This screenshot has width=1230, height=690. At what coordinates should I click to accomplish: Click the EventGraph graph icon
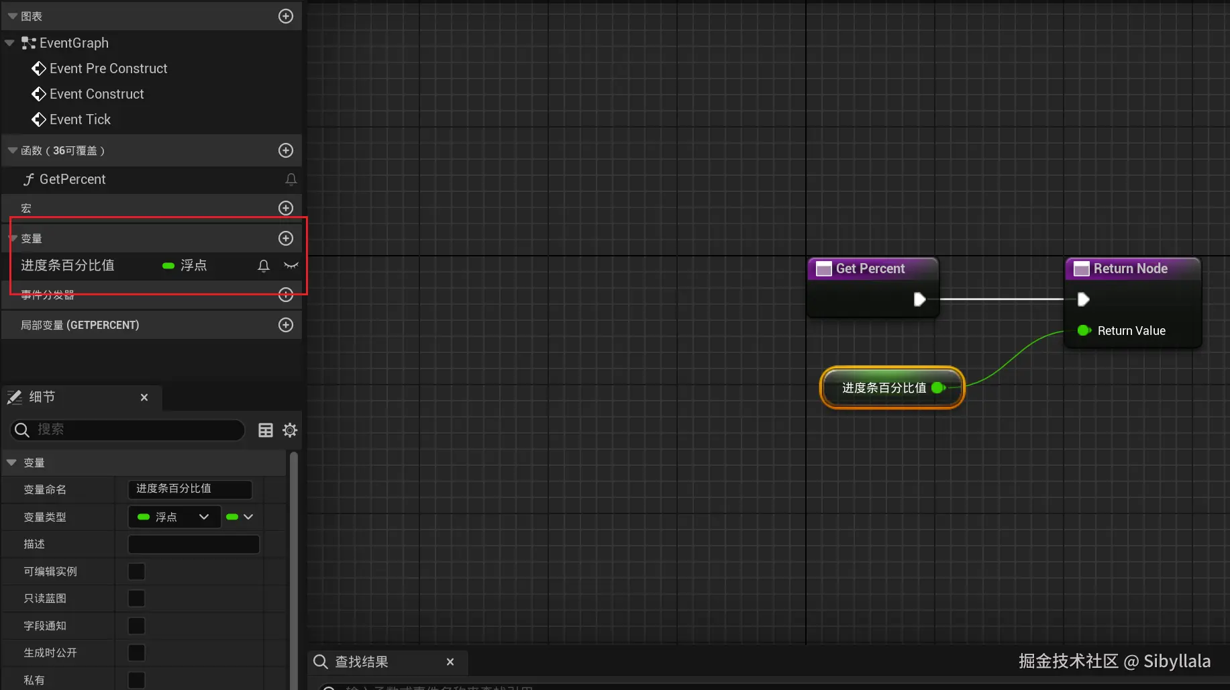28,43
